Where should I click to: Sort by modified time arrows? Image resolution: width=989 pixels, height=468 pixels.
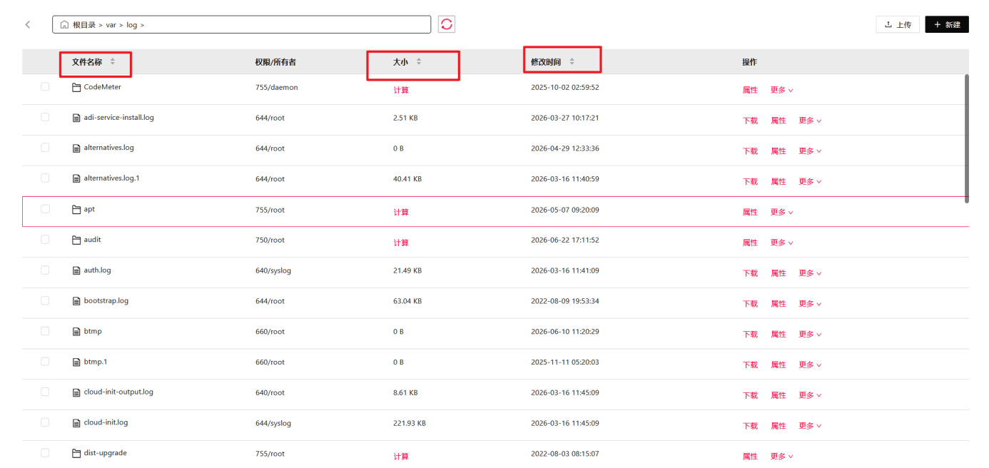tap(572, 62)
